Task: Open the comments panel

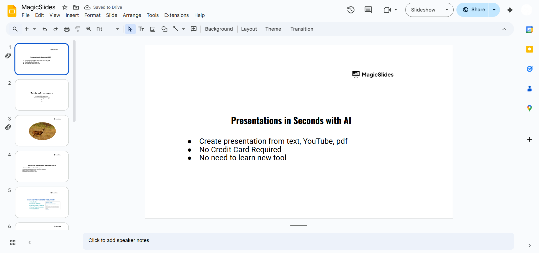Action: coord(368,10)
